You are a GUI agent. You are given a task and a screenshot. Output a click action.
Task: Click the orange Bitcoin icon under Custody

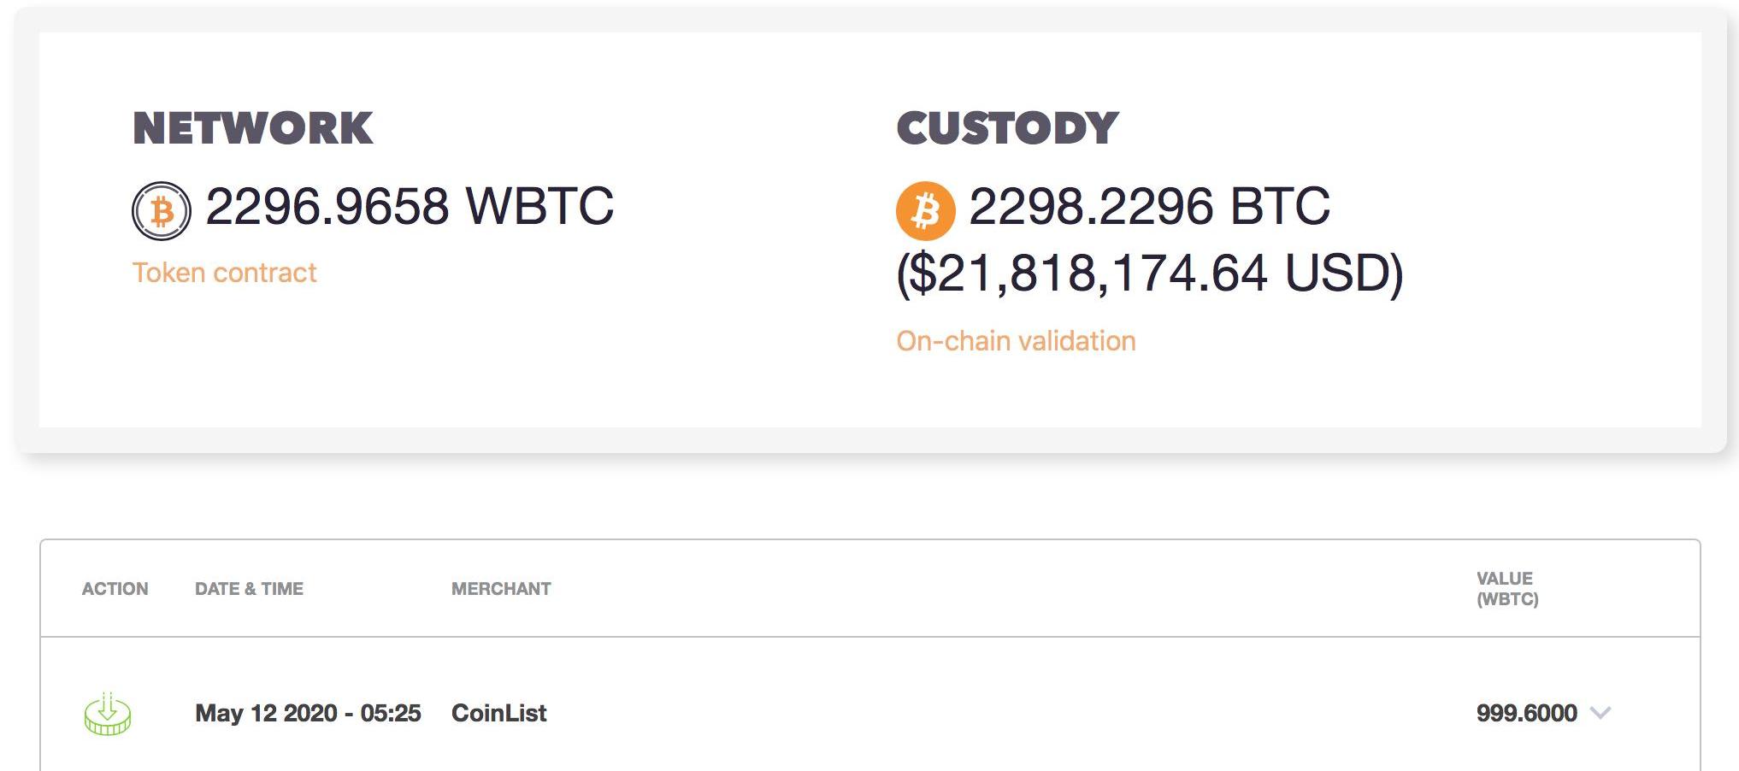pos(925,210)
